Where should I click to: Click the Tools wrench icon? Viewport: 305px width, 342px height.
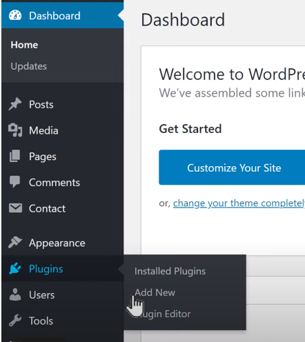pyautogui.click(x=15, y=321)
